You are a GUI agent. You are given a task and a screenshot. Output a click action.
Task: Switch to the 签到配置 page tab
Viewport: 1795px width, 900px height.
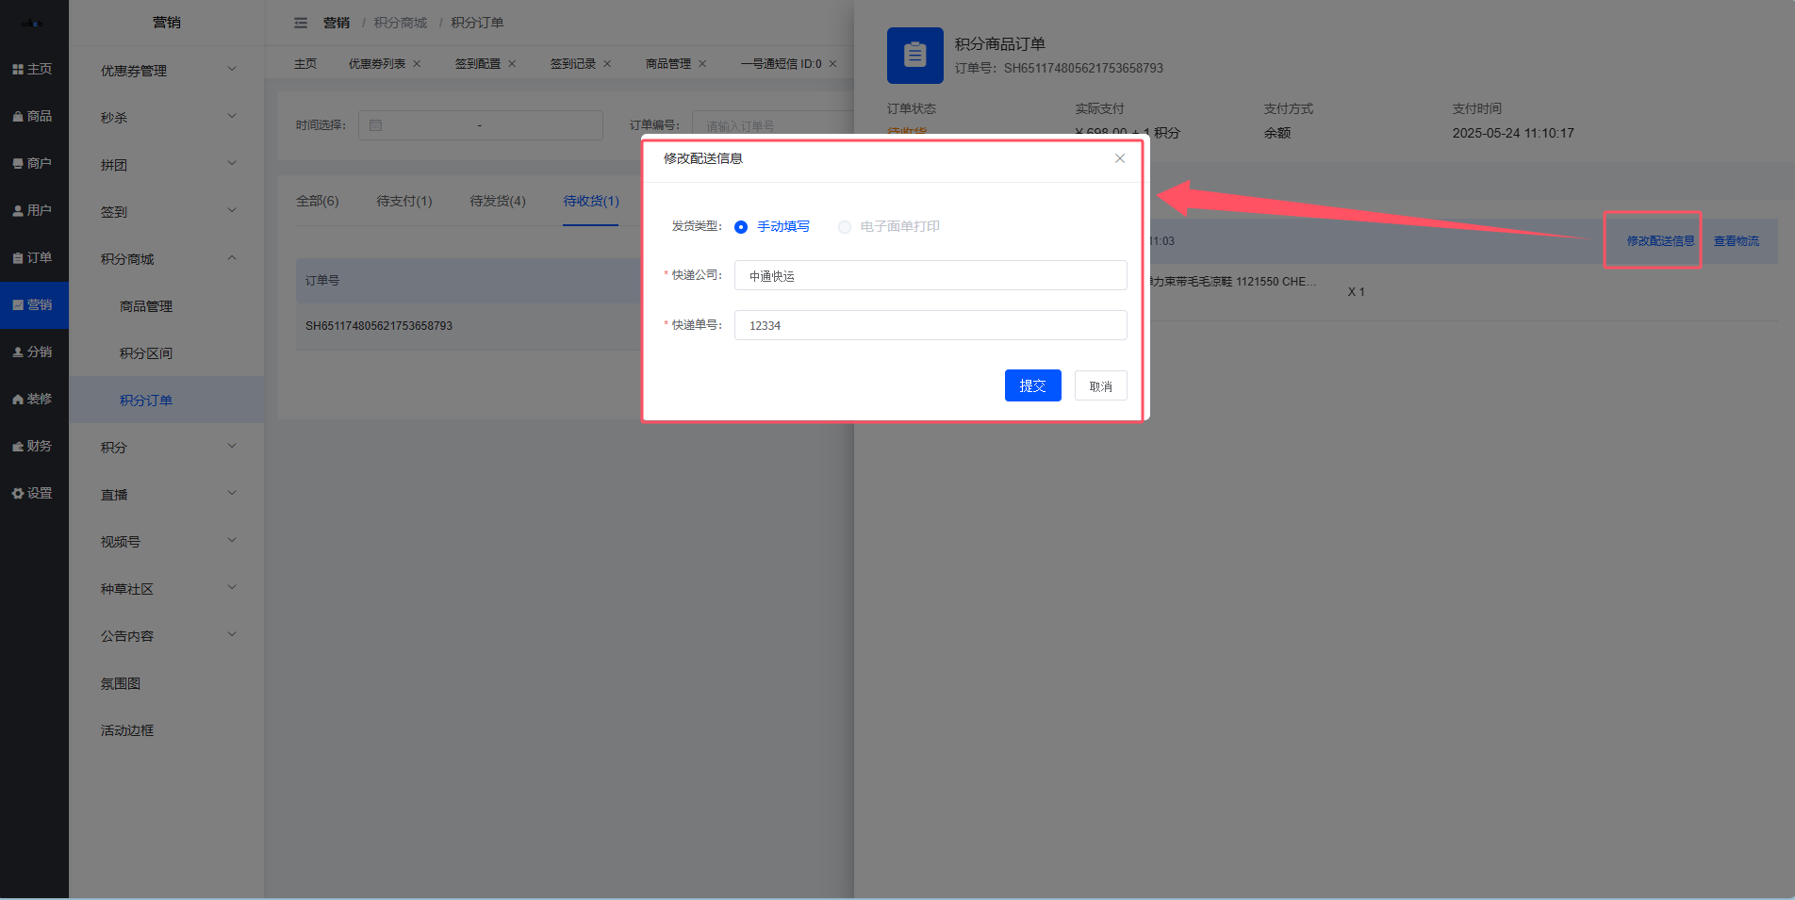[477, 64]
